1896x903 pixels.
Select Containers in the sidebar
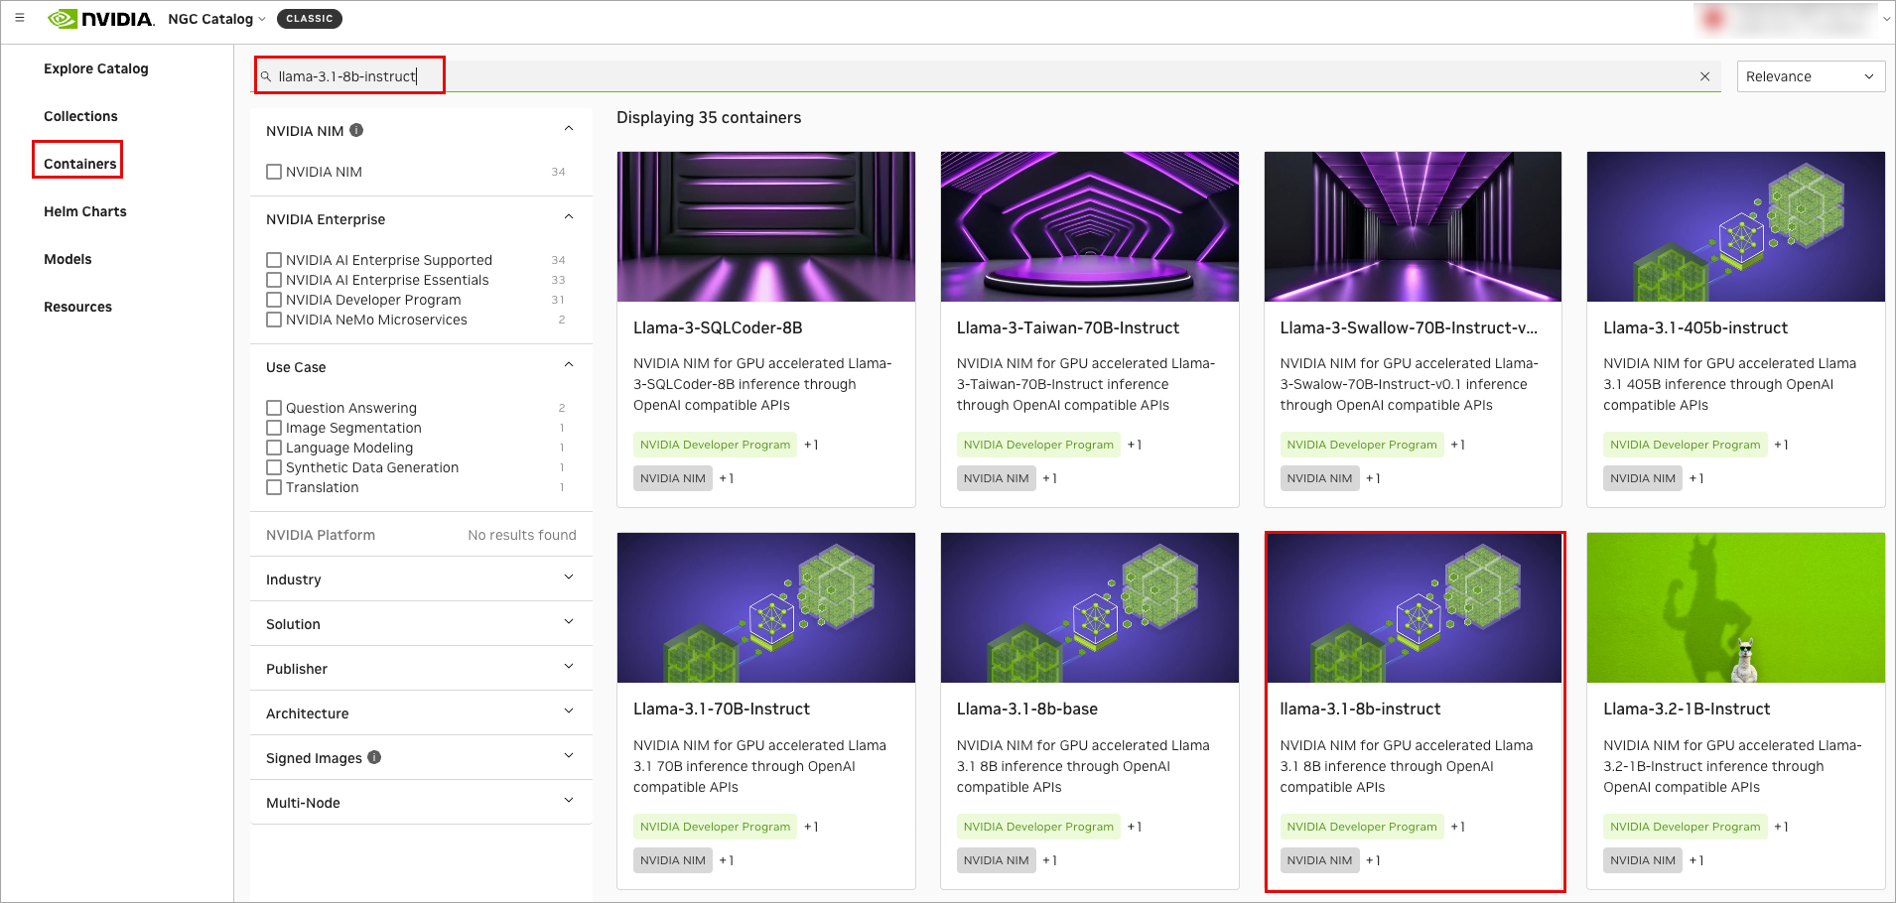point(79,164)
